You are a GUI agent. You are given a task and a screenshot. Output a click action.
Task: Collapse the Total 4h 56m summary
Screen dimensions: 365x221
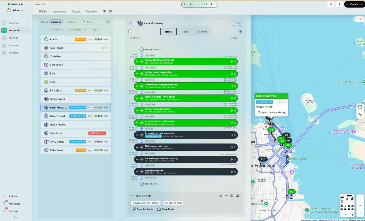click(x=132, y=196)
